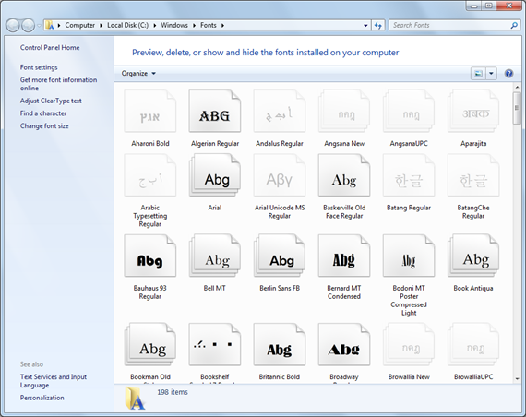Select the Aharoni Bold font icon
This screenshot has width=526, height=417.
pos(149,111)
